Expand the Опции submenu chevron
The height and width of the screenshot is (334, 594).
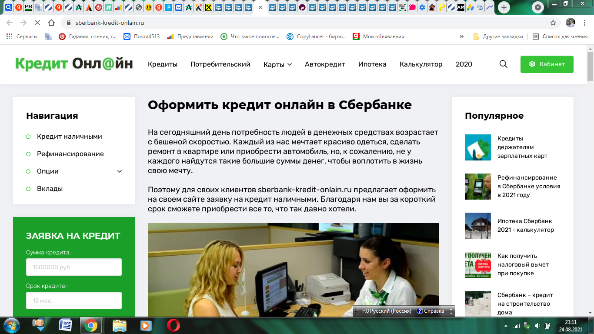(x=120, y=171)
